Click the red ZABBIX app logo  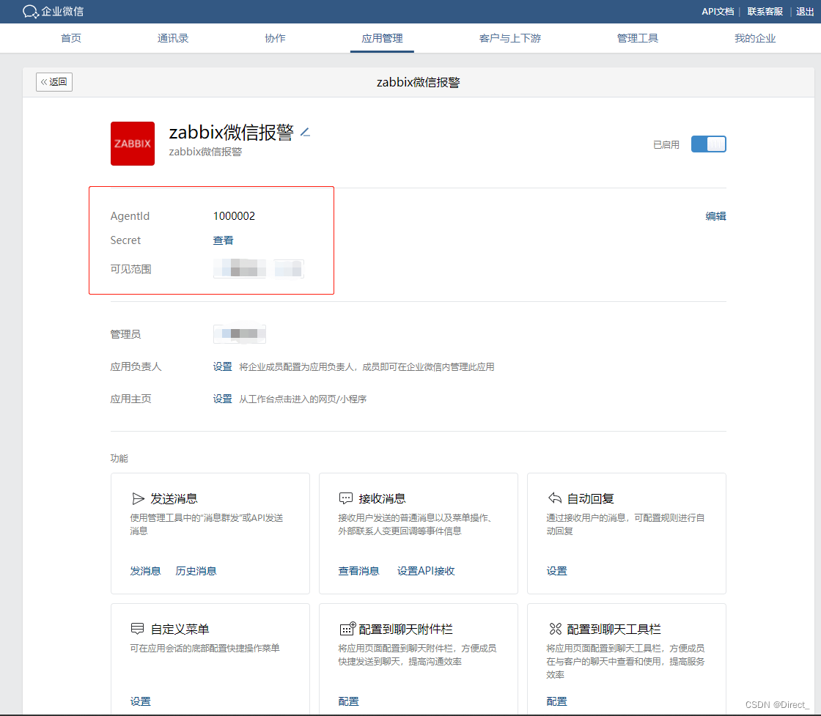tap(133, 144)
